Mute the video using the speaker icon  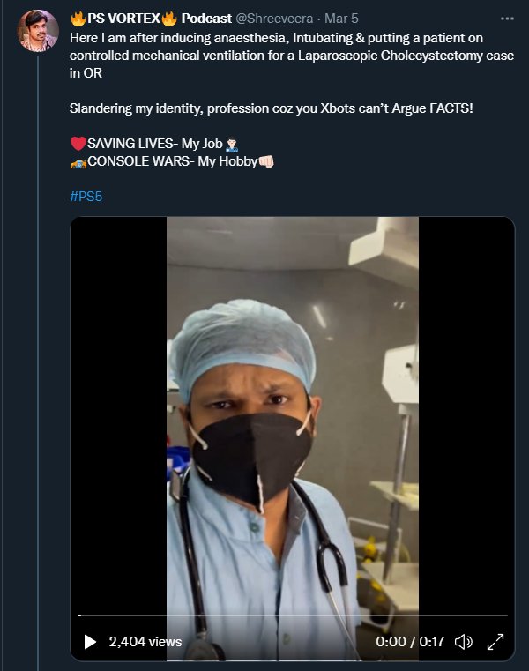463,642
